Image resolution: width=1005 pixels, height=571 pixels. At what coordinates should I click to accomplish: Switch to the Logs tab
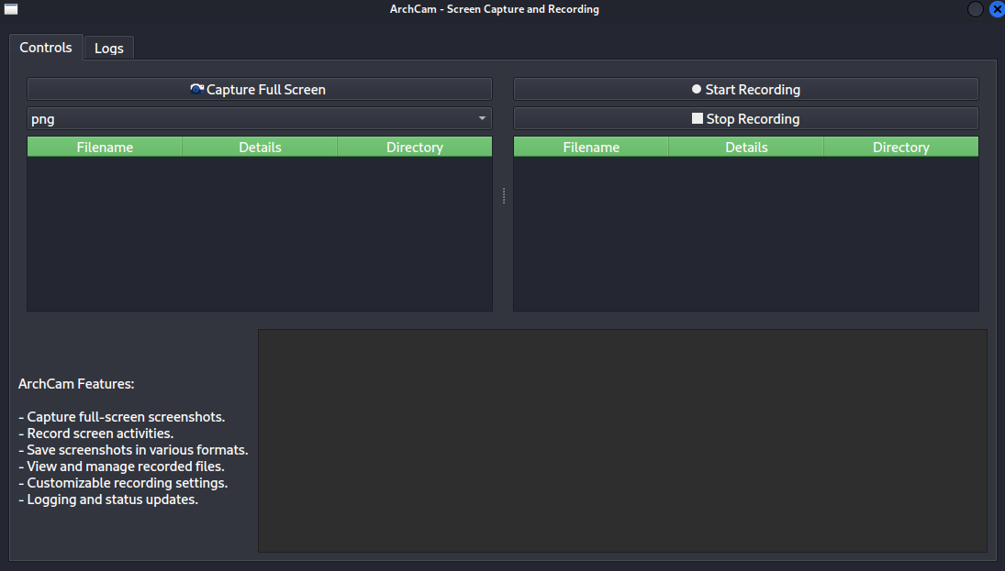(108, 48)
